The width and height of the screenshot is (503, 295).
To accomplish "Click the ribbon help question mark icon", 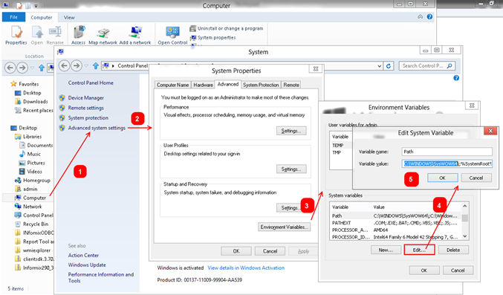I will point(429,16).
